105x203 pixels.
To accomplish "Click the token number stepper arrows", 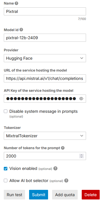I will pyautogui.click(x=81, y=156).
